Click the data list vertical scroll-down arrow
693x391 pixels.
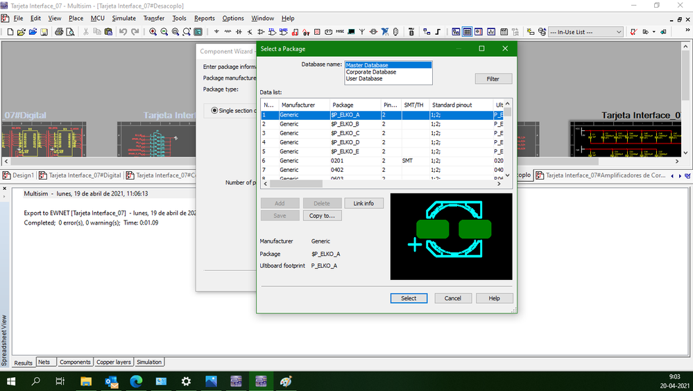(507, 175)
